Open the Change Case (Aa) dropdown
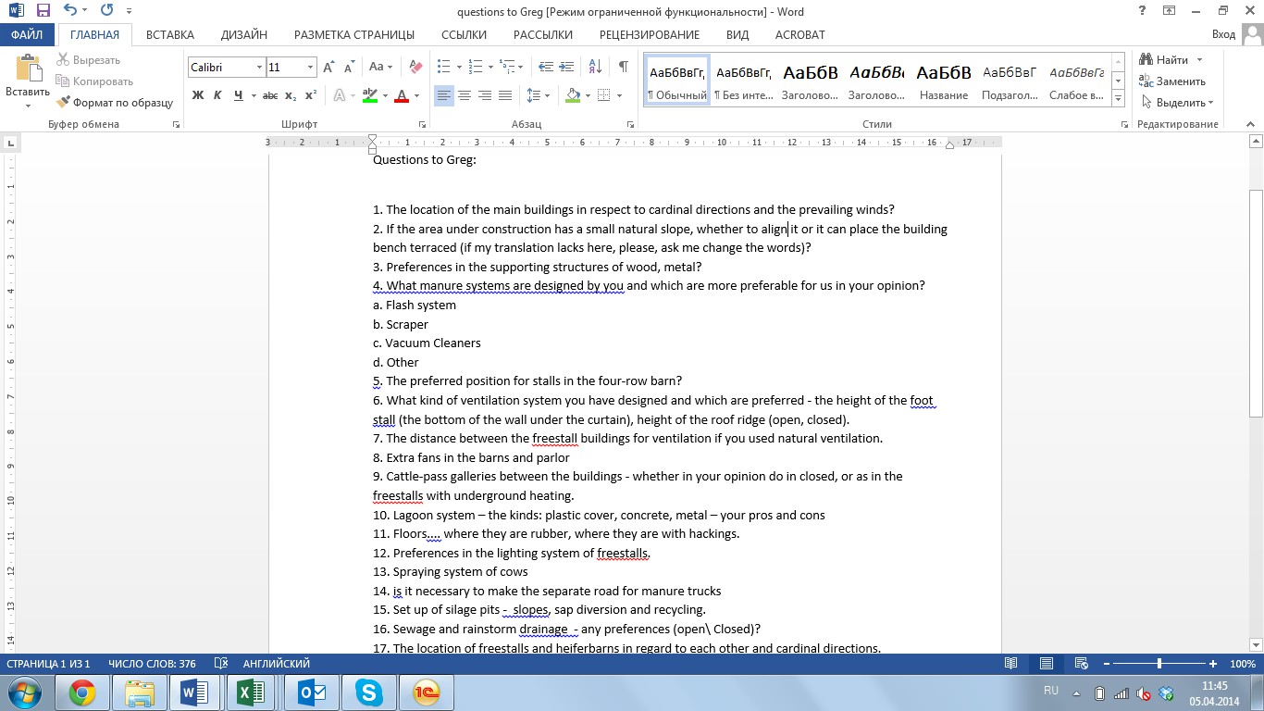1264x711 pixels. [381, 67]
